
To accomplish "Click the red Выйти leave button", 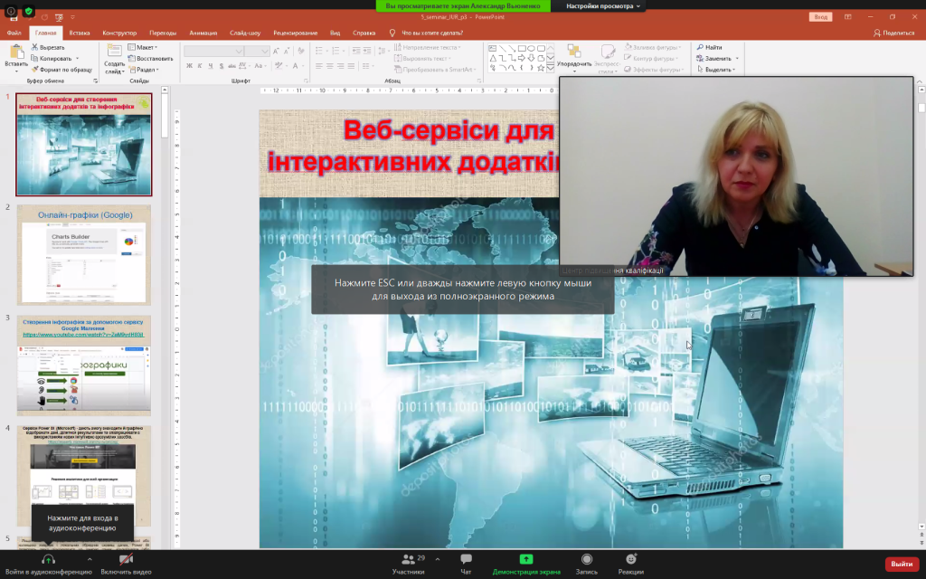I will point(901,564).
